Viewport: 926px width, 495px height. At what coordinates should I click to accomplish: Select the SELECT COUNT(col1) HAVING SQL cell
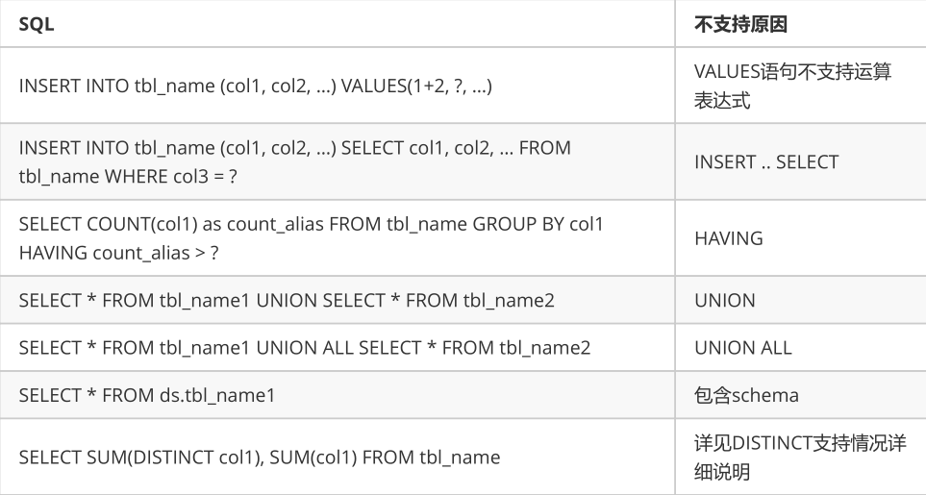338,237
